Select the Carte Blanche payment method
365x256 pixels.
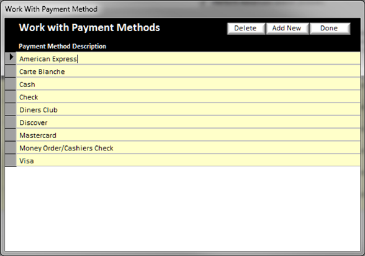pos(188,71)
